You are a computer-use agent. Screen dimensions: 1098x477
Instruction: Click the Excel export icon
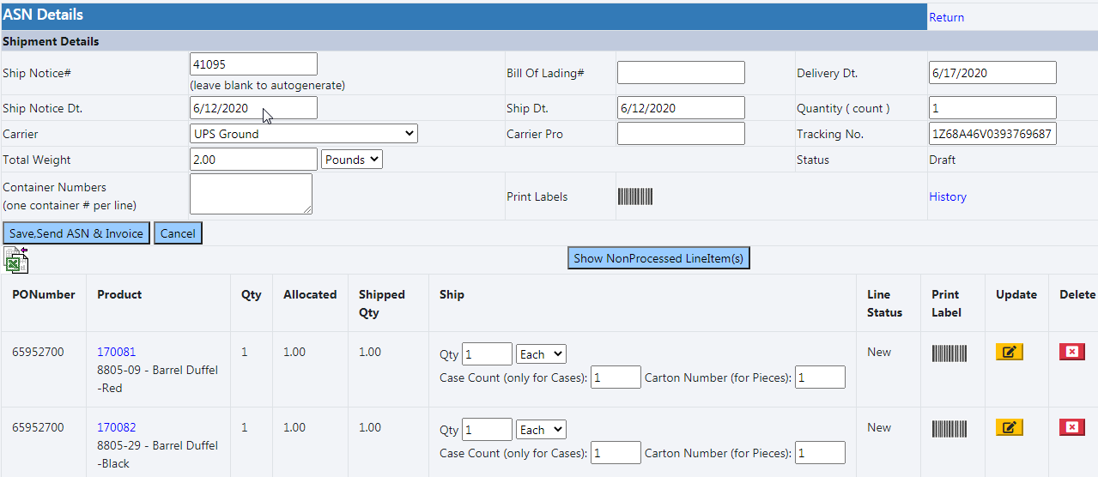(15, 260)
